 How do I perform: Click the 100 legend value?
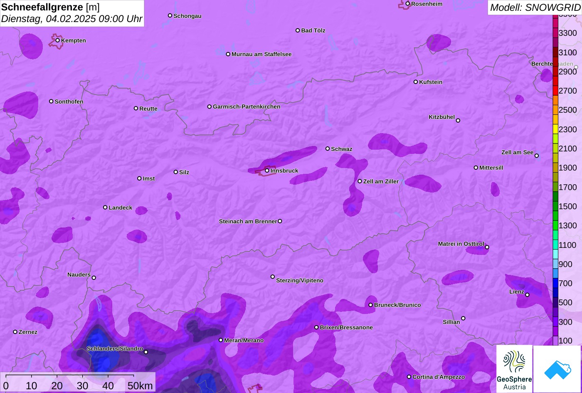pyautogui.click(x=565, y=341)
